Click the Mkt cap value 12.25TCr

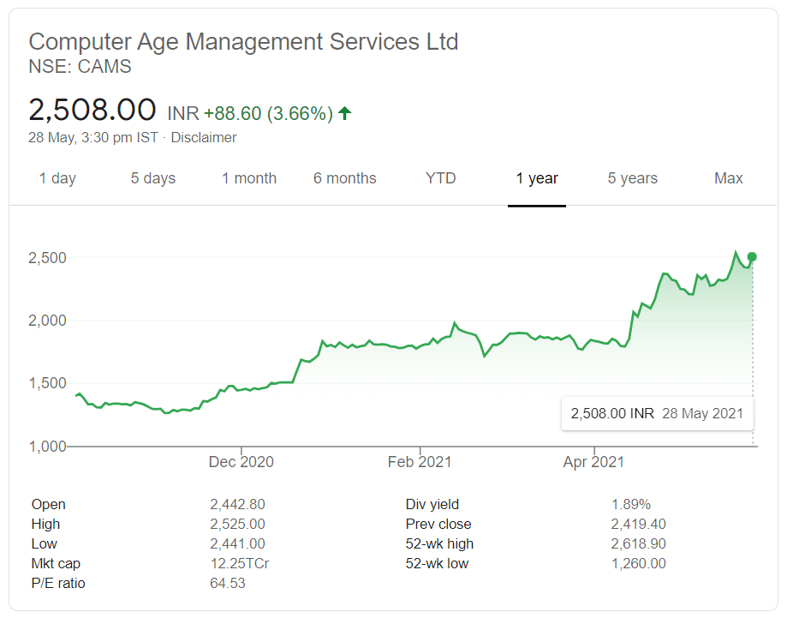coord(240,564)
